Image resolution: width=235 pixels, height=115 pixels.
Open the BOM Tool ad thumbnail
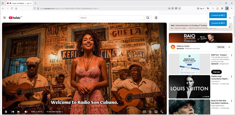tap(190, 64)
